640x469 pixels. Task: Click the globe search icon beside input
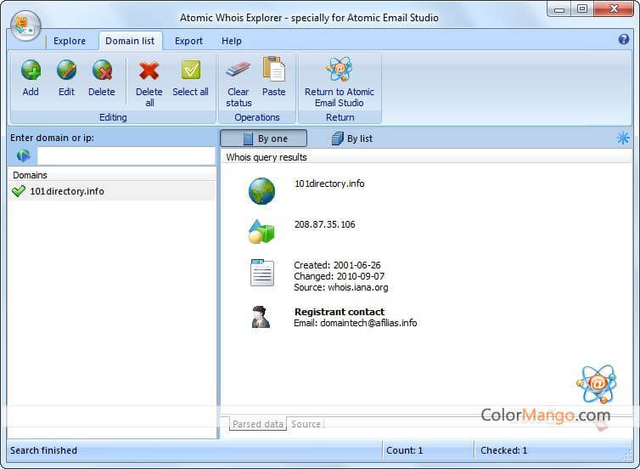tap(23, 155)
